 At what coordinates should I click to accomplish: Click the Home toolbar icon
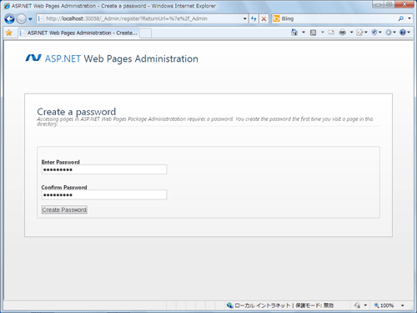(294, 33)
